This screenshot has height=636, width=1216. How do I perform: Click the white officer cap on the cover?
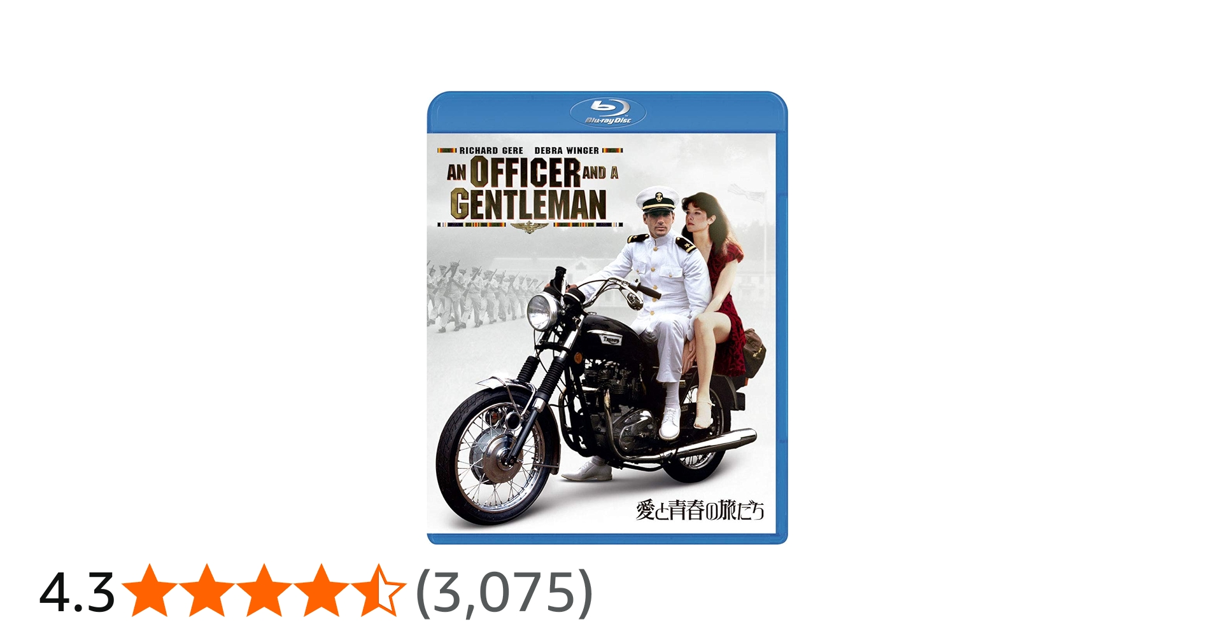[x=658, y=199]
